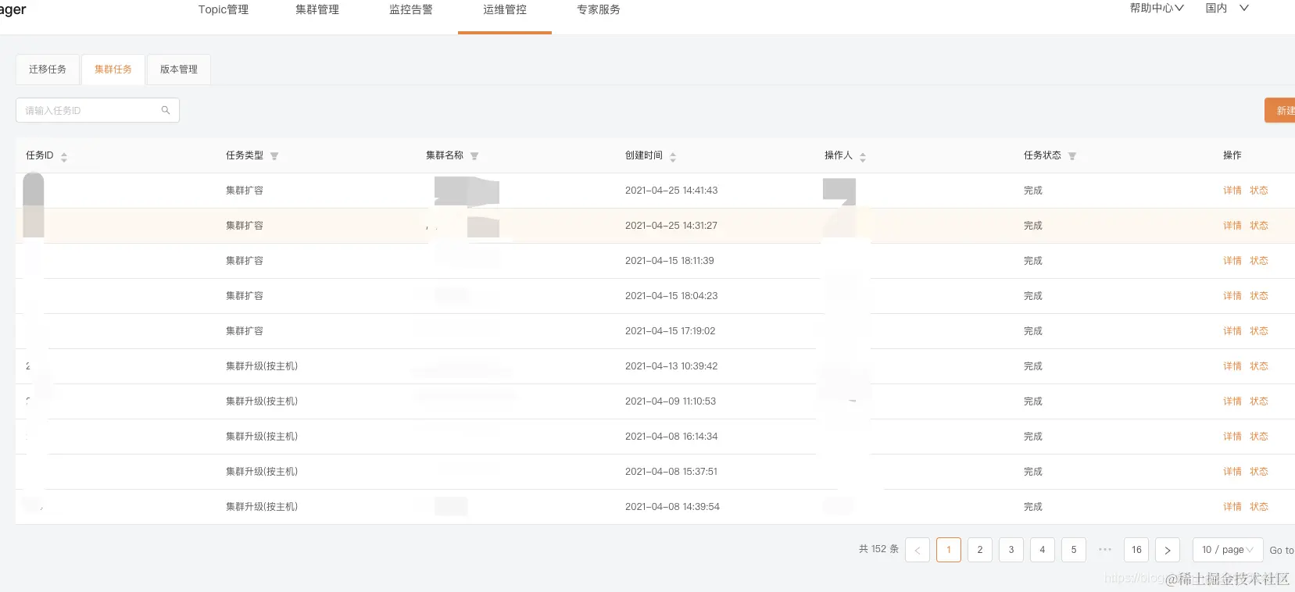Click 集群升级(按主机) in the 2021-04-09 row

(x=262, y=401)
